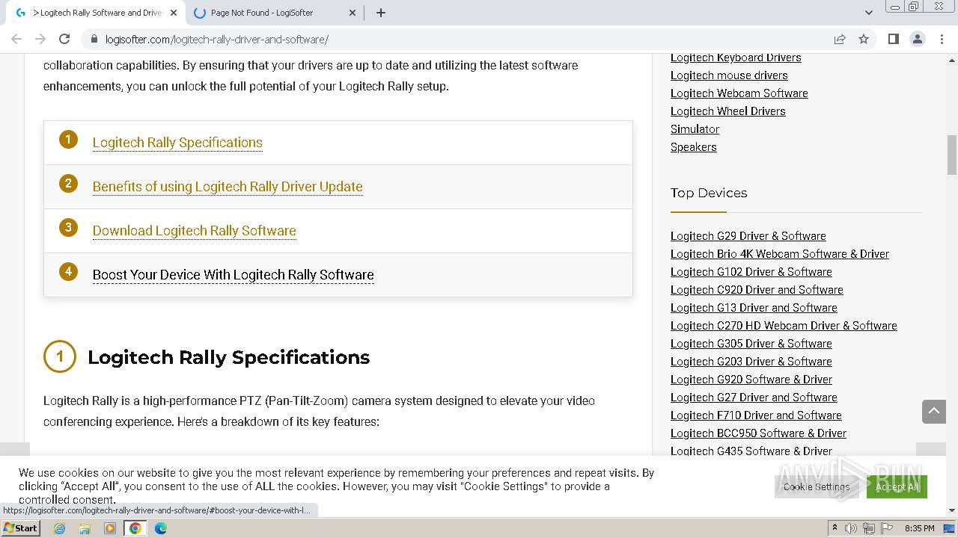Accept all cookies
Screen dimensions: 958x538
(897, 486)
